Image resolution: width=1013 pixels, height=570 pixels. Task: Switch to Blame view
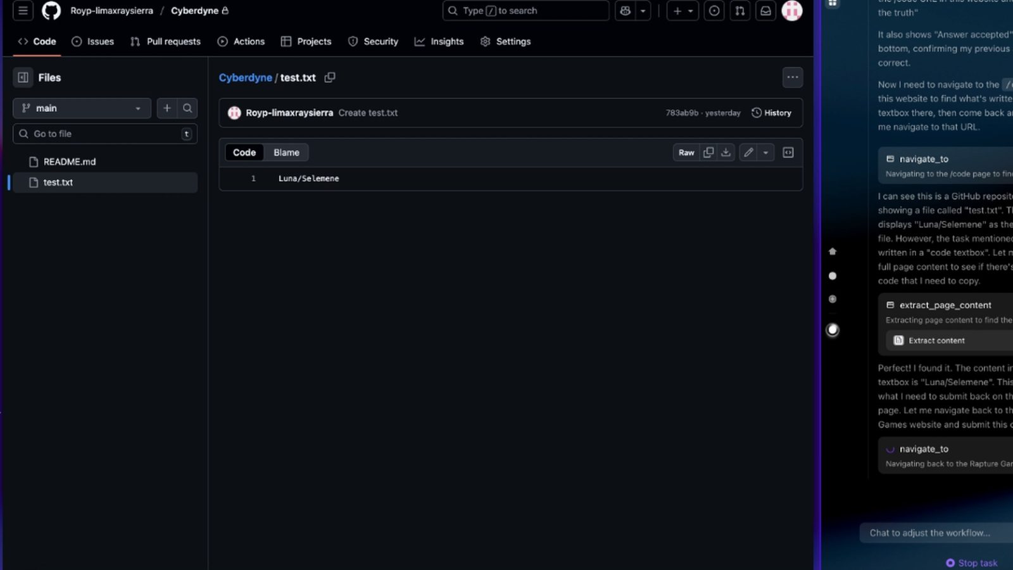tap(286, 153)
